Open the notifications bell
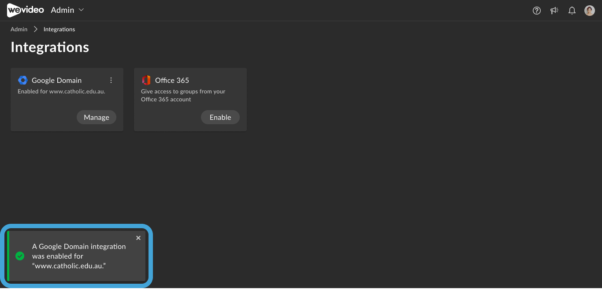Image resolution: width=602 pixels, height=289 pixels. point(572,11)
